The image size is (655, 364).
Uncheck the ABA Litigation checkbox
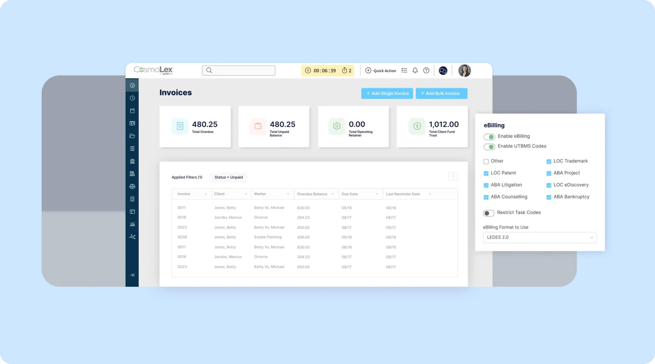click(486, 185)
